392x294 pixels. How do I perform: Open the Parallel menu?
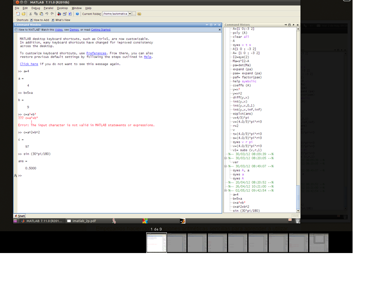(x=49, y=8)
